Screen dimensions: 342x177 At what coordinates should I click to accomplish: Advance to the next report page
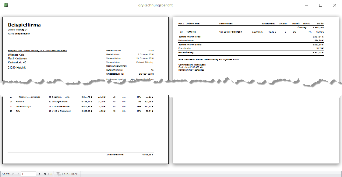pos(40,174)
